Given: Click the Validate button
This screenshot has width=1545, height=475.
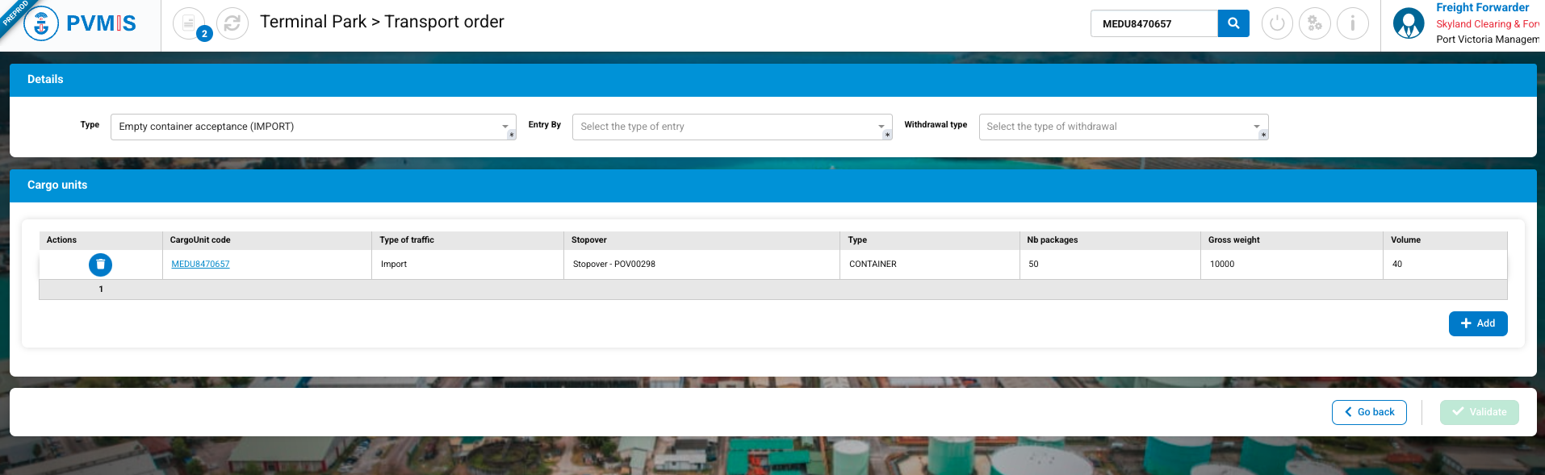Looking at the screenshot, I should [1479, 412].
